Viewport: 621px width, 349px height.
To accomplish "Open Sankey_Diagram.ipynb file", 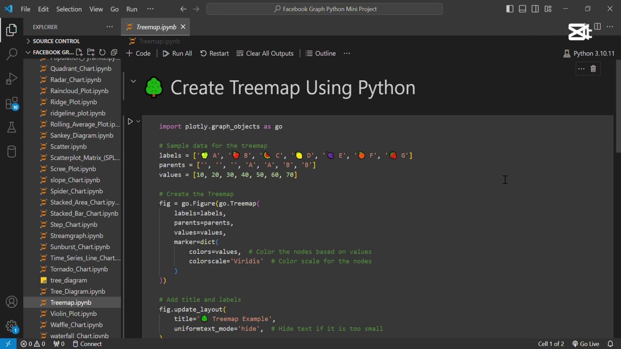I will tap(82, 135).
